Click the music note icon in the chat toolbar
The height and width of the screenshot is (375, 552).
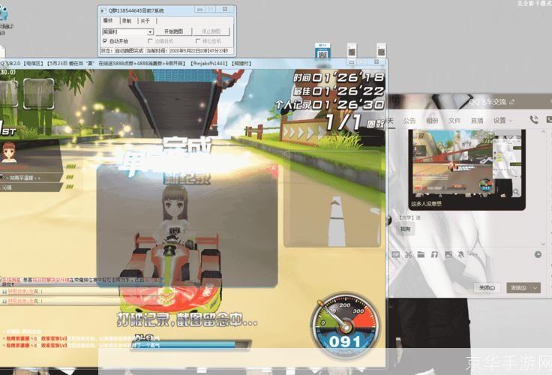(x=434, y=254)
